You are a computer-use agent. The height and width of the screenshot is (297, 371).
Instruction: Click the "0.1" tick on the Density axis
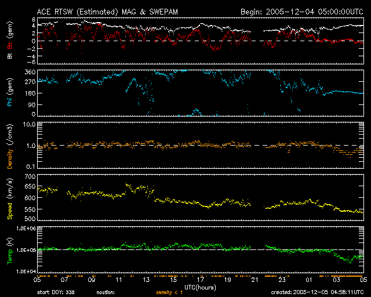[x=31, y=166]
